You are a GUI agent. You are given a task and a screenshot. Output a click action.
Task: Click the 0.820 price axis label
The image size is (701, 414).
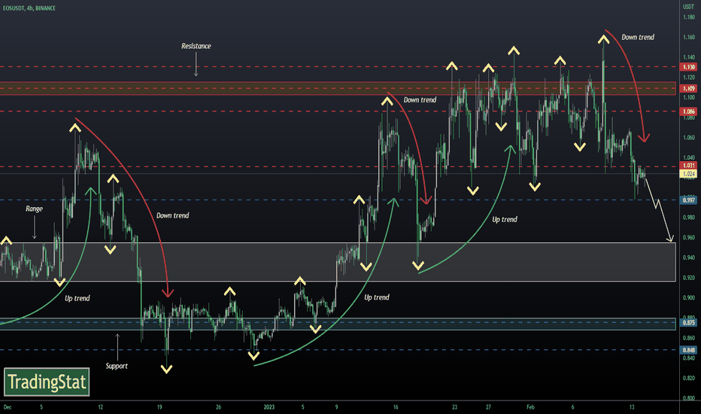689,378
